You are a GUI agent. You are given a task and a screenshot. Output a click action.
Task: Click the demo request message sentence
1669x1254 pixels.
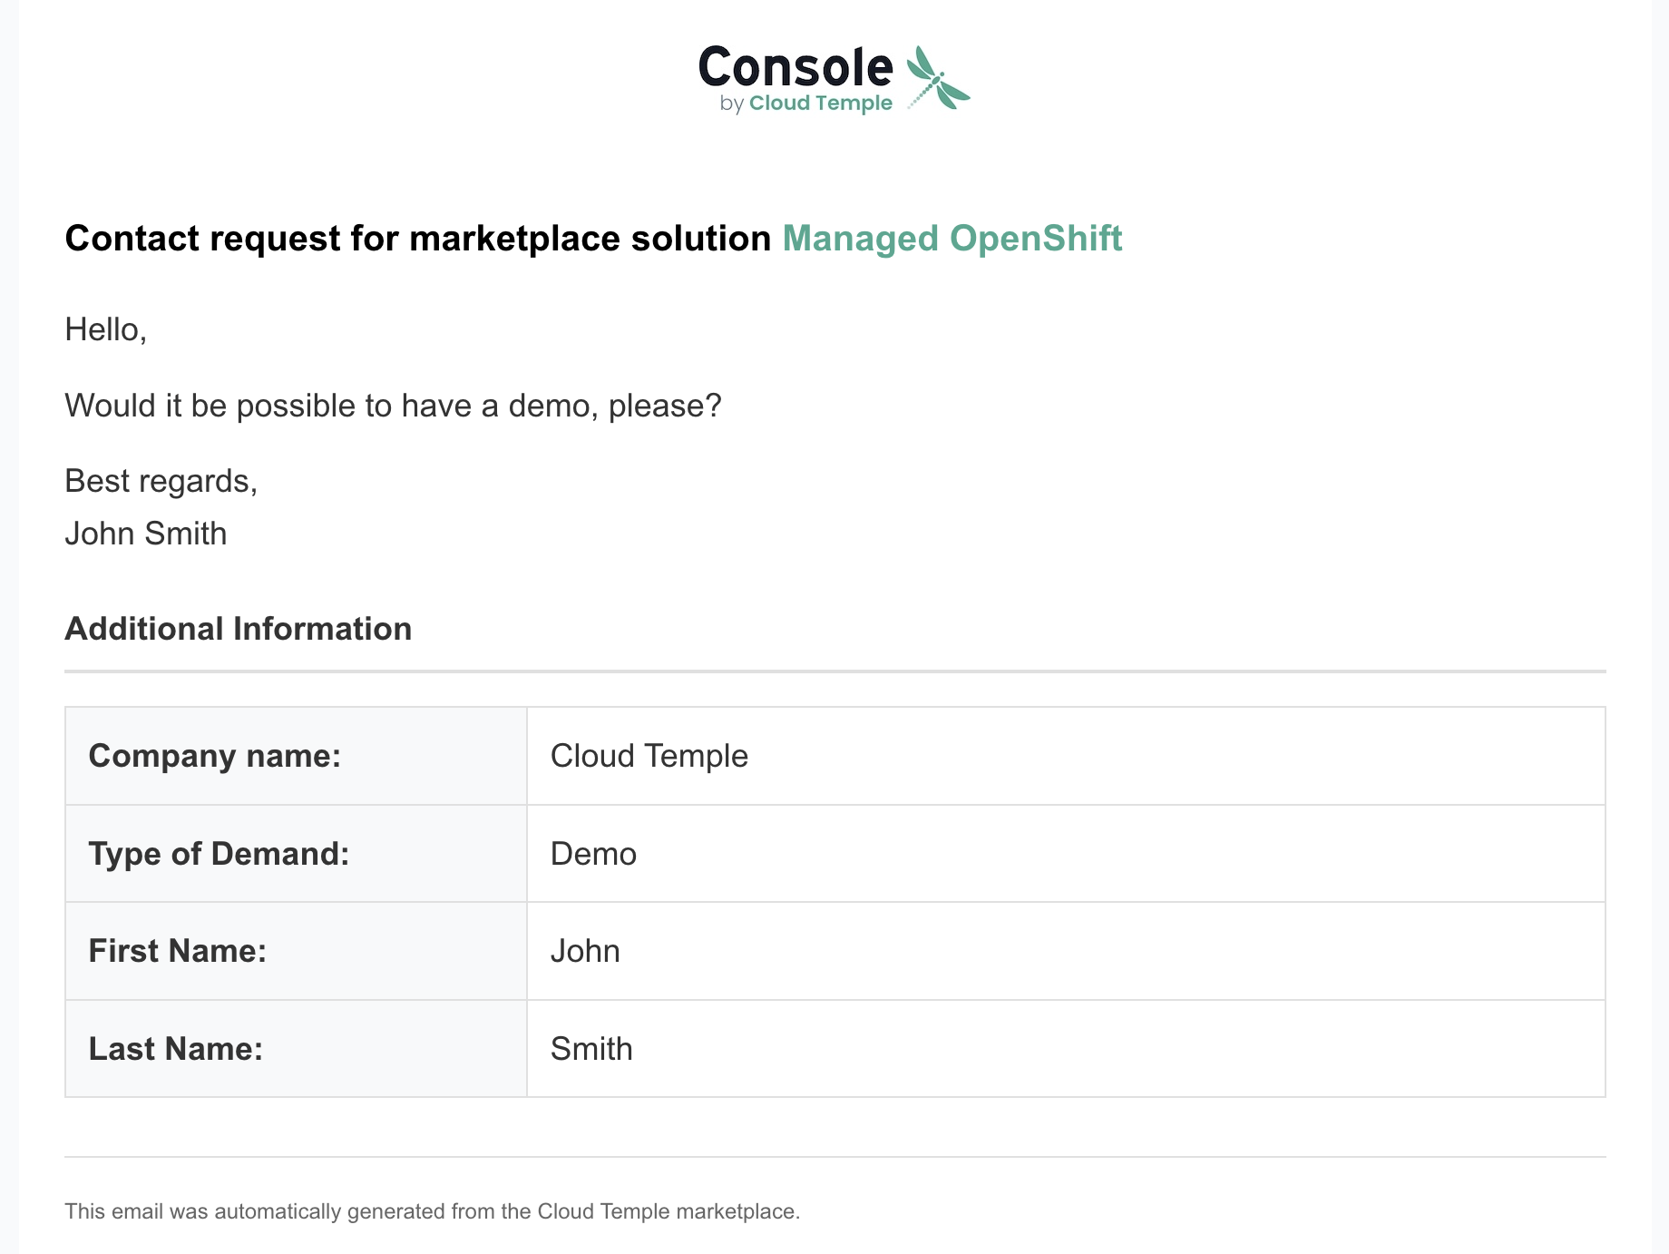393,406
